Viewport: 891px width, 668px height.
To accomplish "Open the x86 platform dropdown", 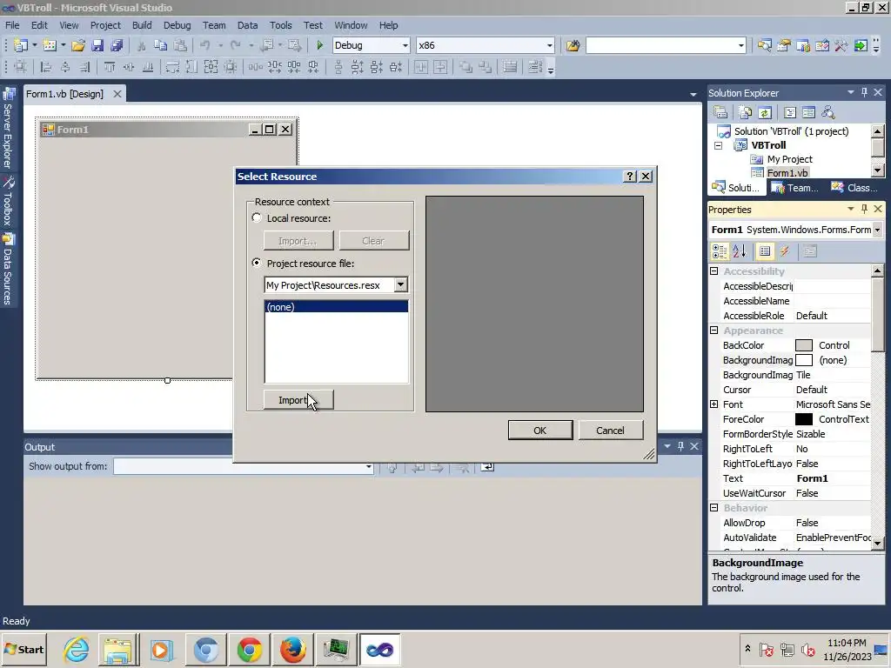I will (550, 45).
